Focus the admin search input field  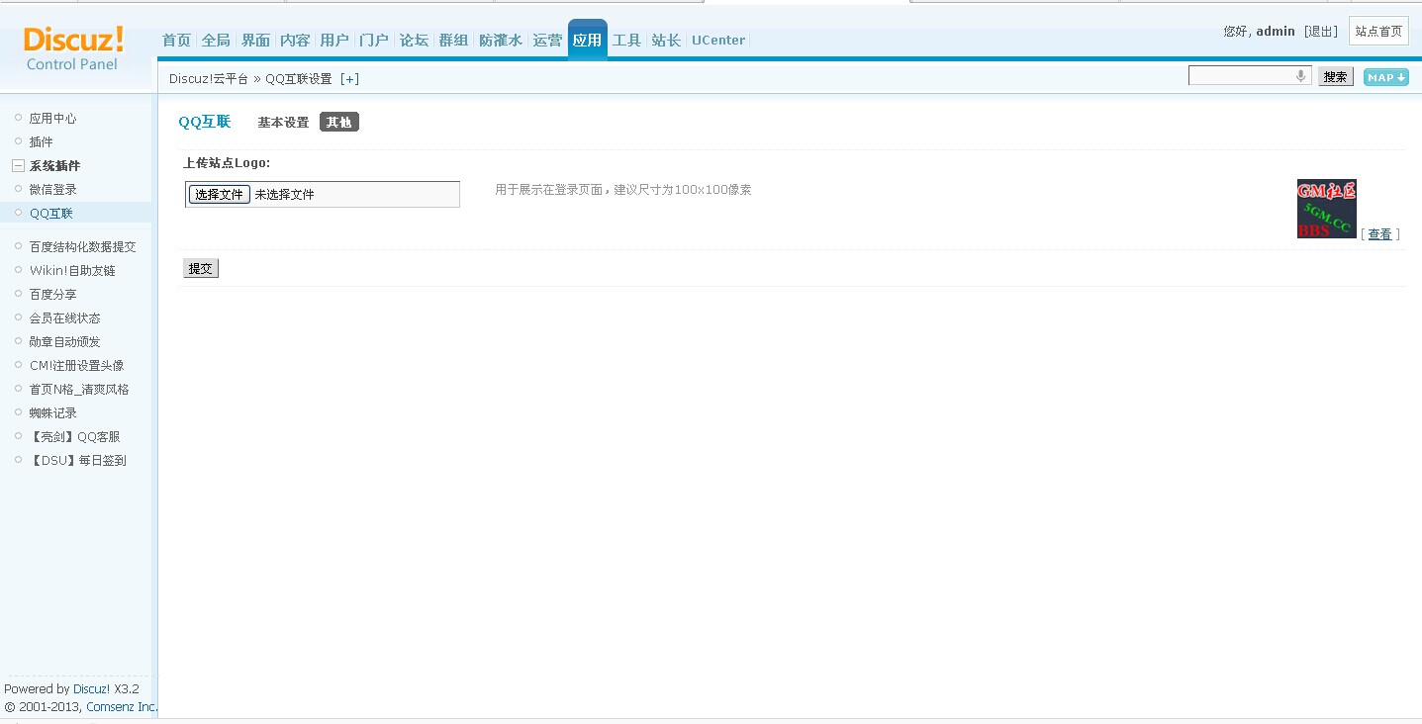click(x=1250, y=76)
